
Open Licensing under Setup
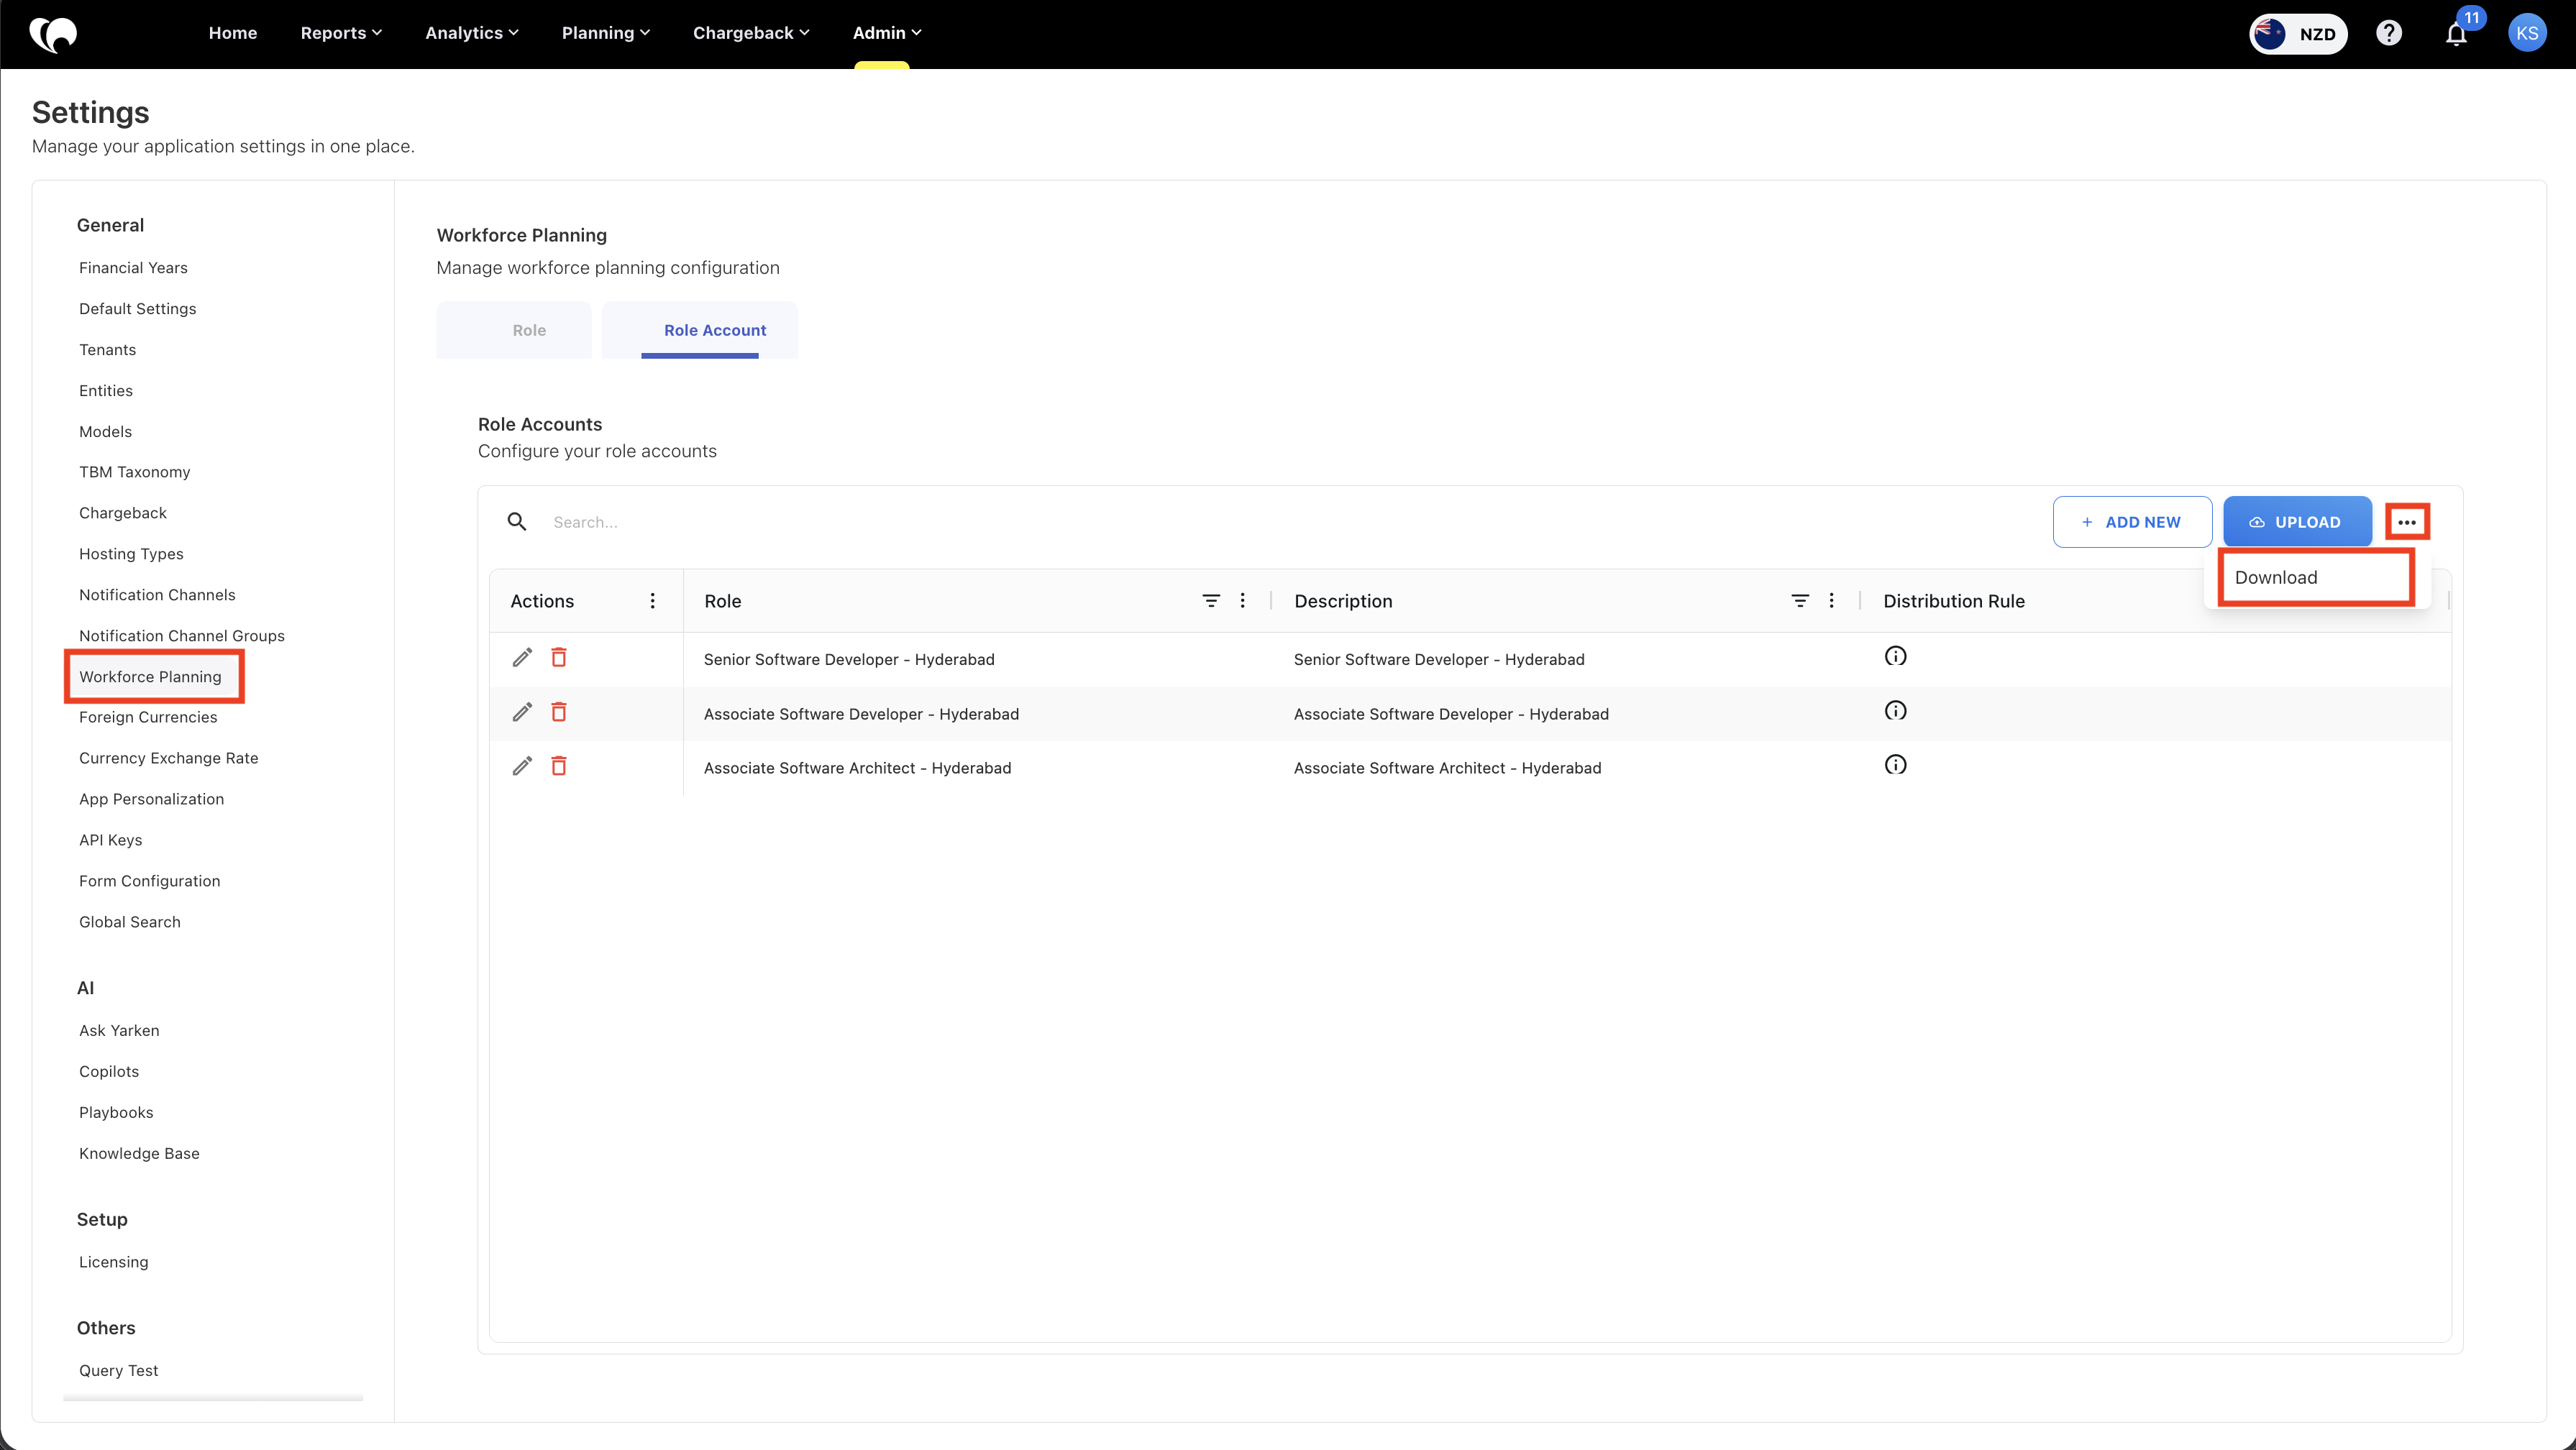[x=114, y=1262]
